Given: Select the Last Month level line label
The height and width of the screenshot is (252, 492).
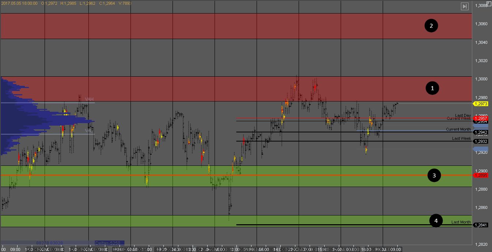Looking at the screenshot, I should coord(461,222).
